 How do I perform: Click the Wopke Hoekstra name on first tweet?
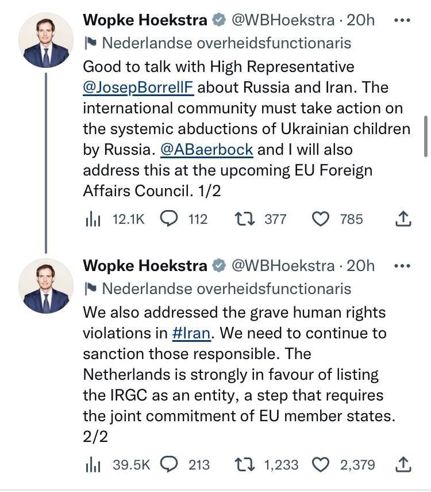point(145,20)
